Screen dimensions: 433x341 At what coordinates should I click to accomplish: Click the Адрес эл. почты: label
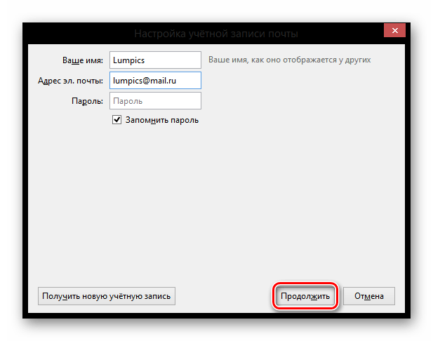point(70,81)
